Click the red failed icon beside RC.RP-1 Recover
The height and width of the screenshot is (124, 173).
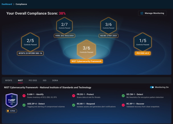click(x=123, y=105)
